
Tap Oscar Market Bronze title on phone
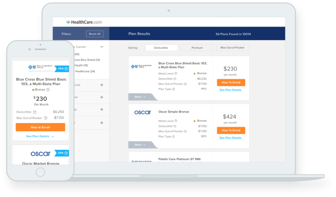[x=41, y=163]
